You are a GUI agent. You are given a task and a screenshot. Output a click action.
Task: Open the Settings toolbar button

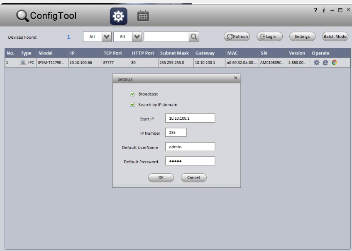coord(302,37)
